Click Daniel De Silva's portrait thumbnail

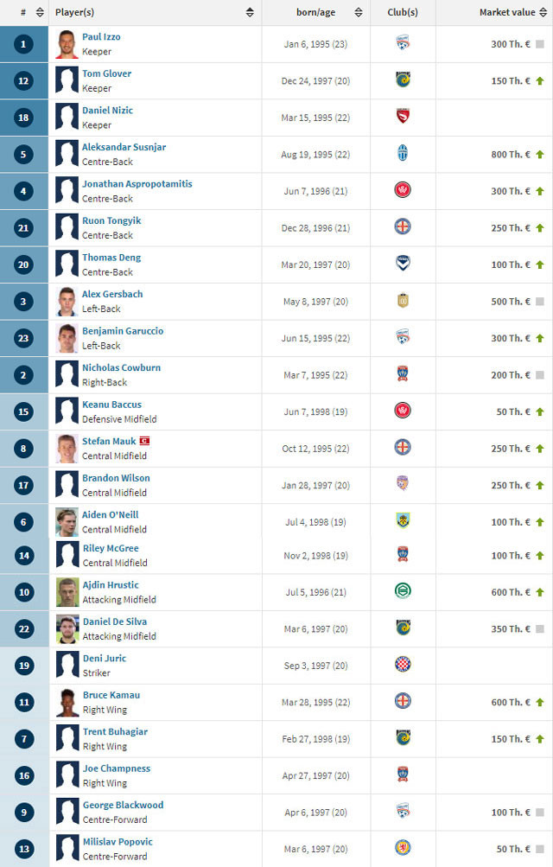[x=67, y=629]
